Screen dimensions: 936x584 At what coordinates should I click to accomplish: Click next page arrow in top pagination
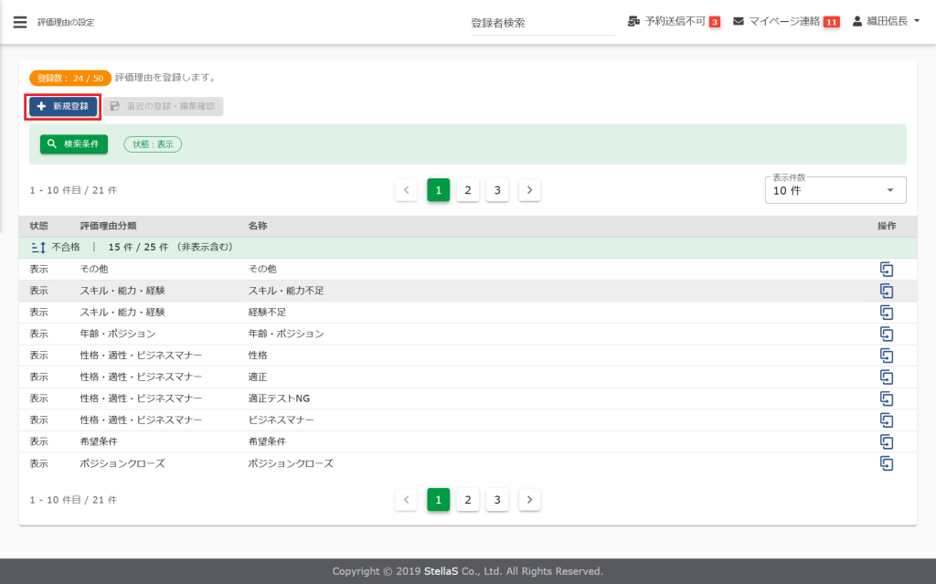point(529,190)
